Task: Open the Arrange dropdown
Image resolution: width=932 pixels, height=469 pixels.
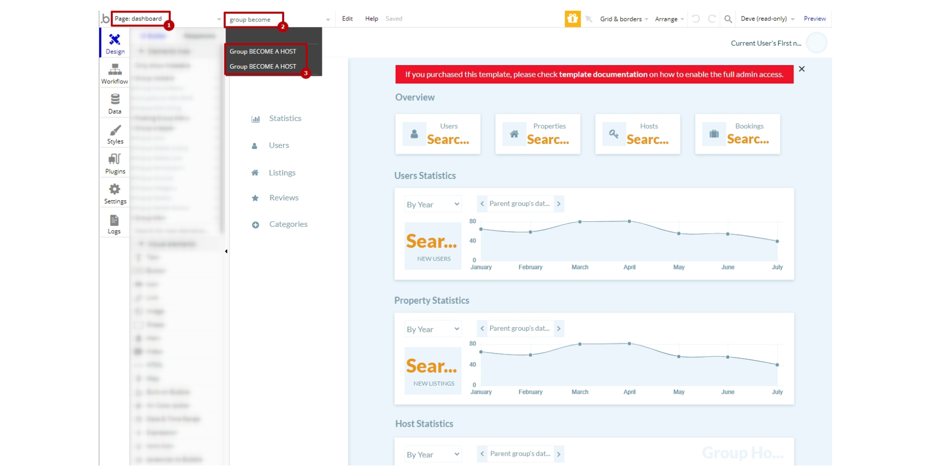Action: [x=669, y=19]
